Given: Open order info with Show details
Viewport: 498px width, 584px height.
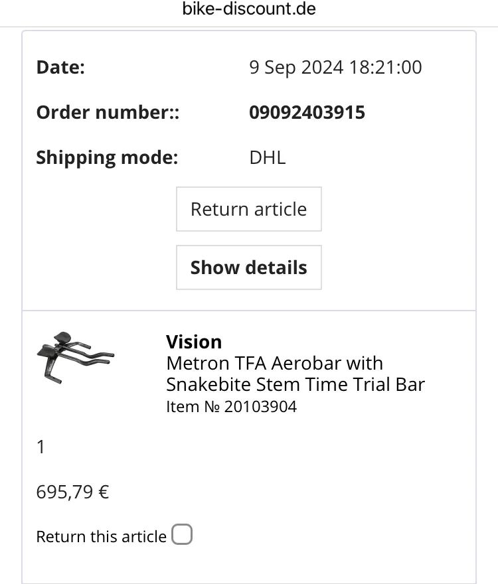Looking at the screenshot, I should pyautogui.click(x=248, y=267).
